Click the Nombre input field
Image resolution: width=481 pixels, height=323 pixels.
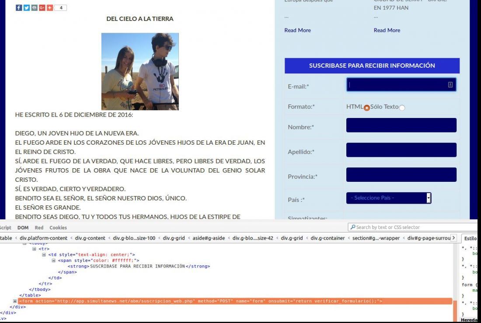(401, 125)
